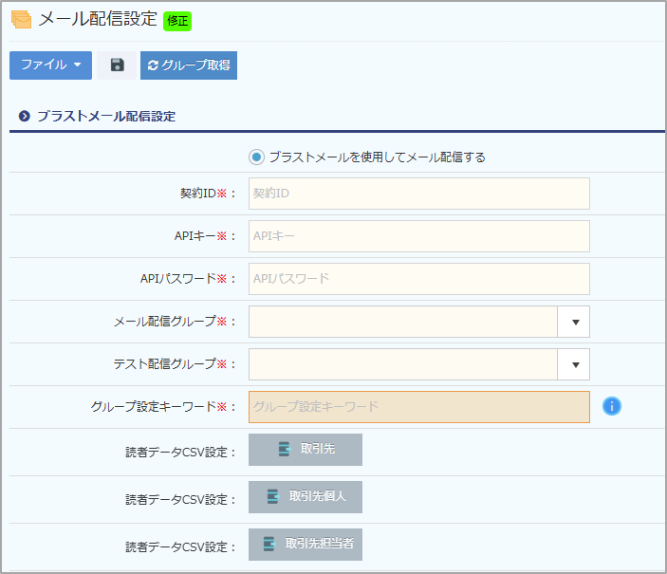Click the mail envelope icon beside the title
This screenshot has height=574, width=667.
tap(21, 19)
